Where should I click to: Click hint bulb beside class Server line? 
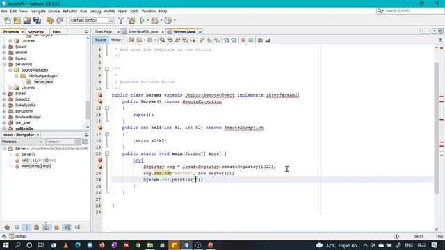(100, 95)
